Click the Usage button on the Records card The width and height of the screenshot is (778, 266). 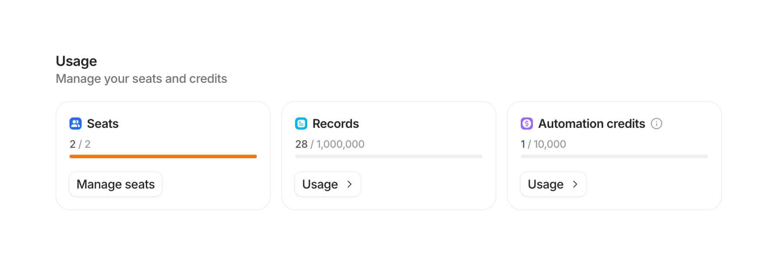tap(328, 184)
